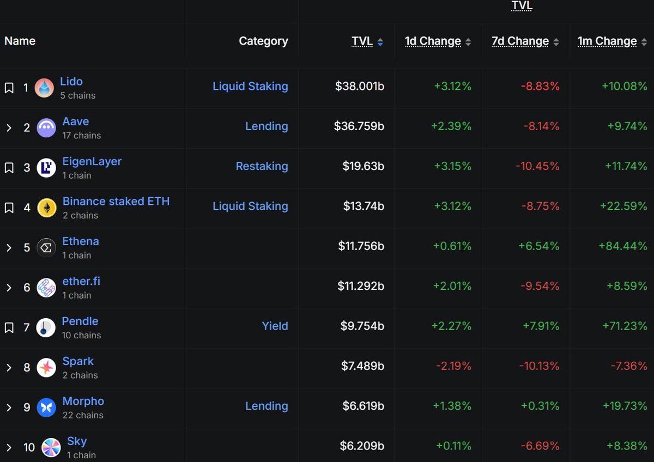Click the 17 chains text under Aave
The height and width of the screenshot is (462, 654).
pyautogui.click(x=82, y=136)
